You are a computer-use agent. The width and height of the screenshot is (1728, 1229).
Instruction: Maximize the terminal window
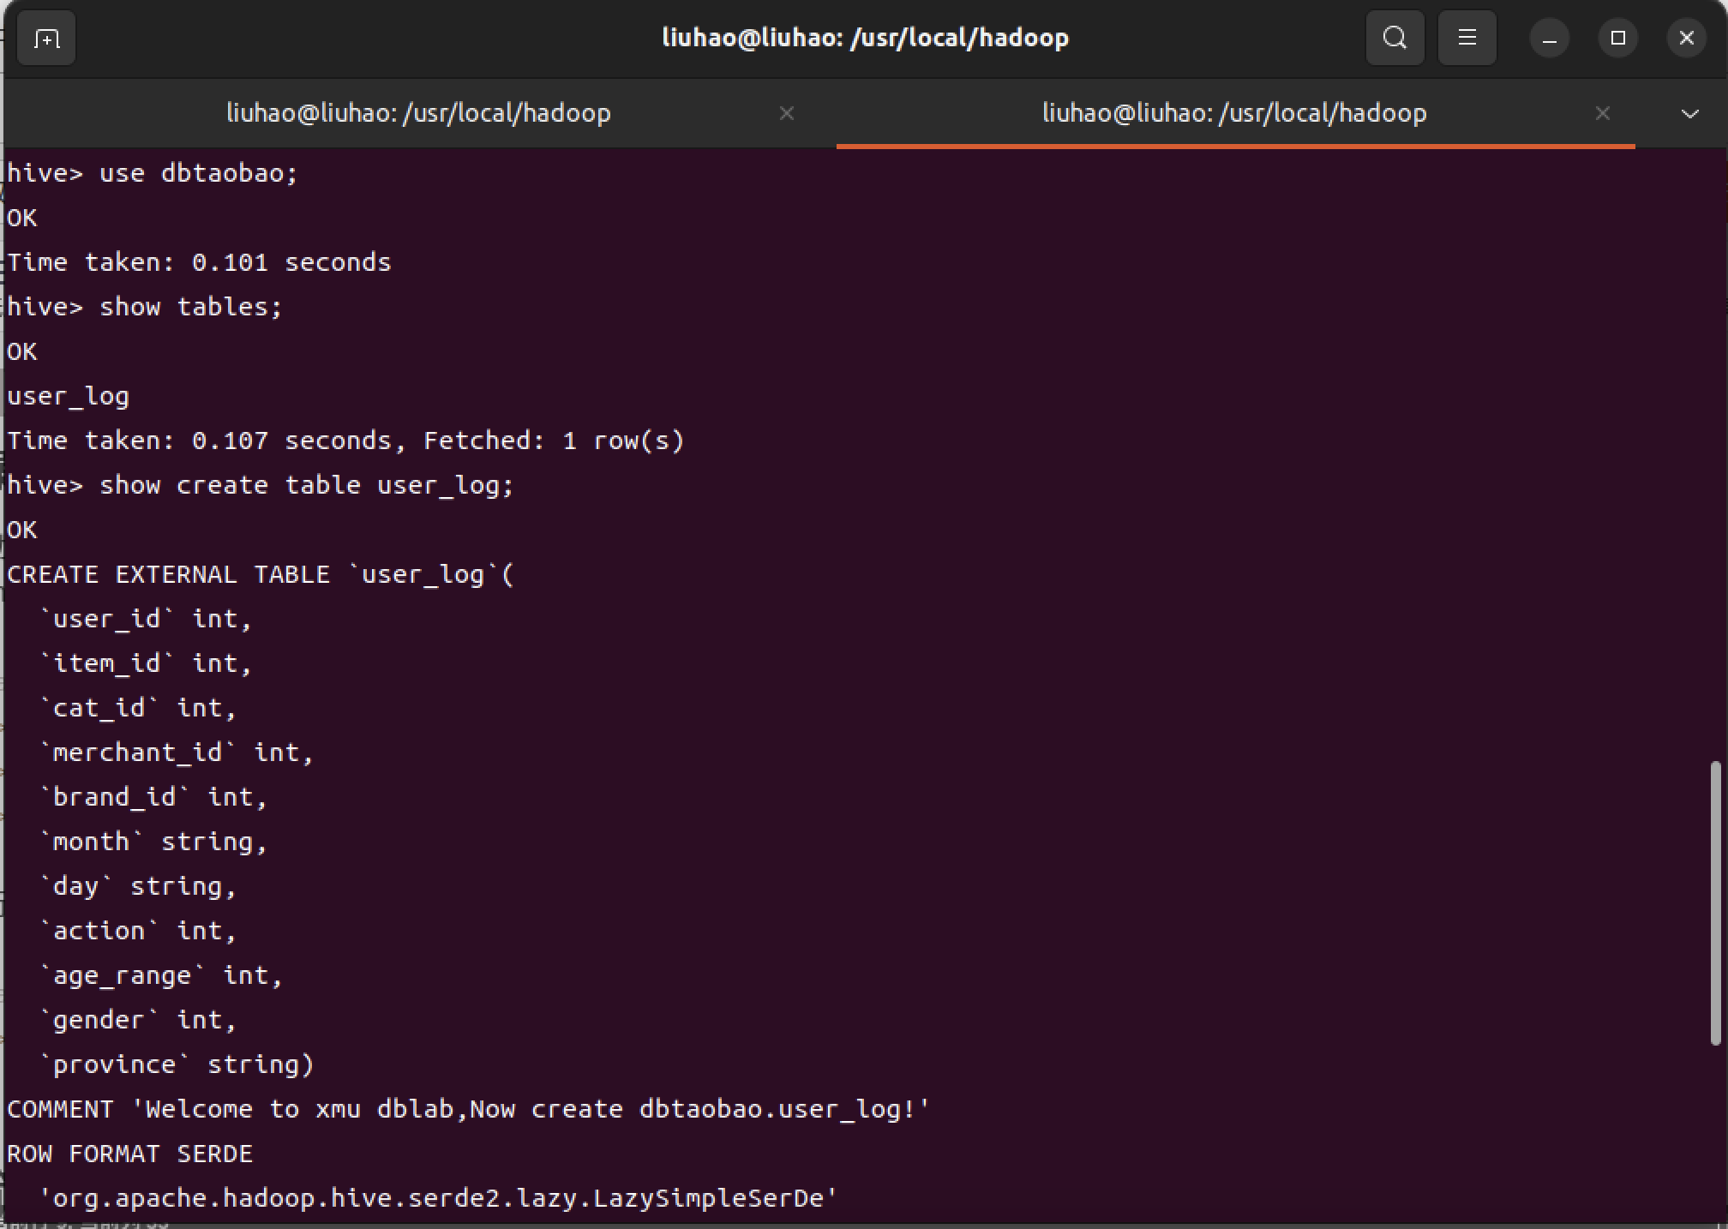[1618, 39]
